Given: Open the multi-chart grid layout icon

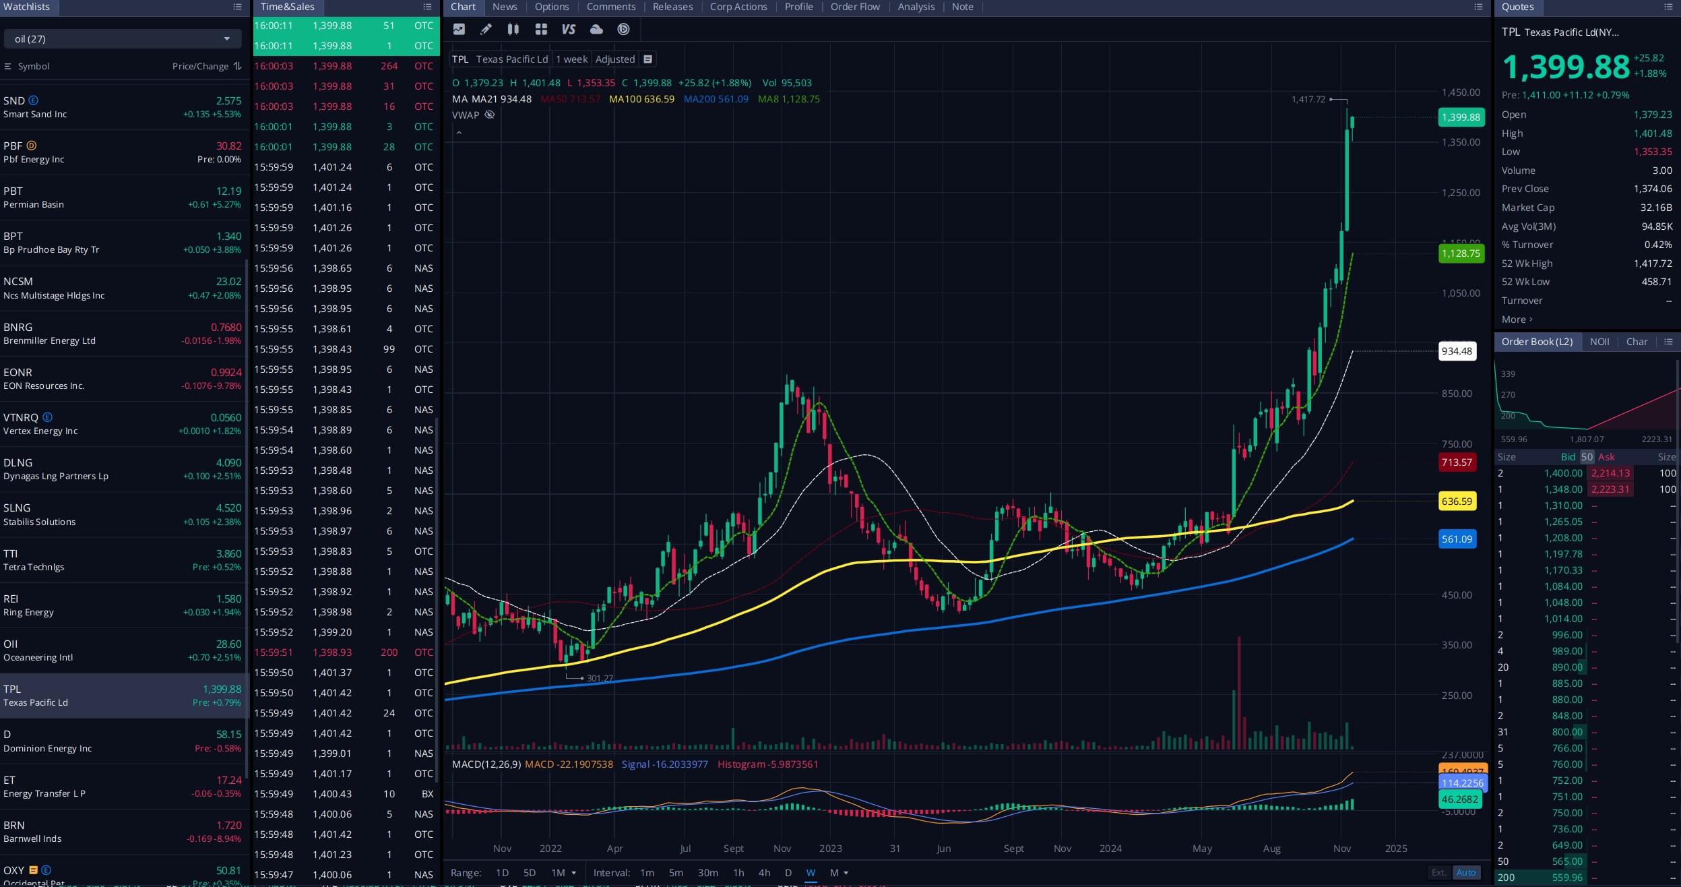Looking at the screenshot, I should (x=541, y=29).
